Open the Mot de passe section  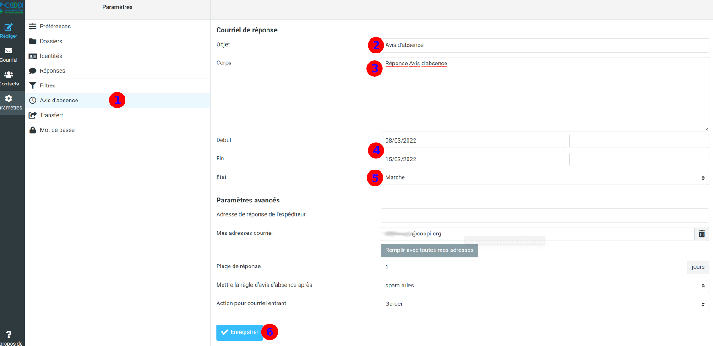point(57,130)
